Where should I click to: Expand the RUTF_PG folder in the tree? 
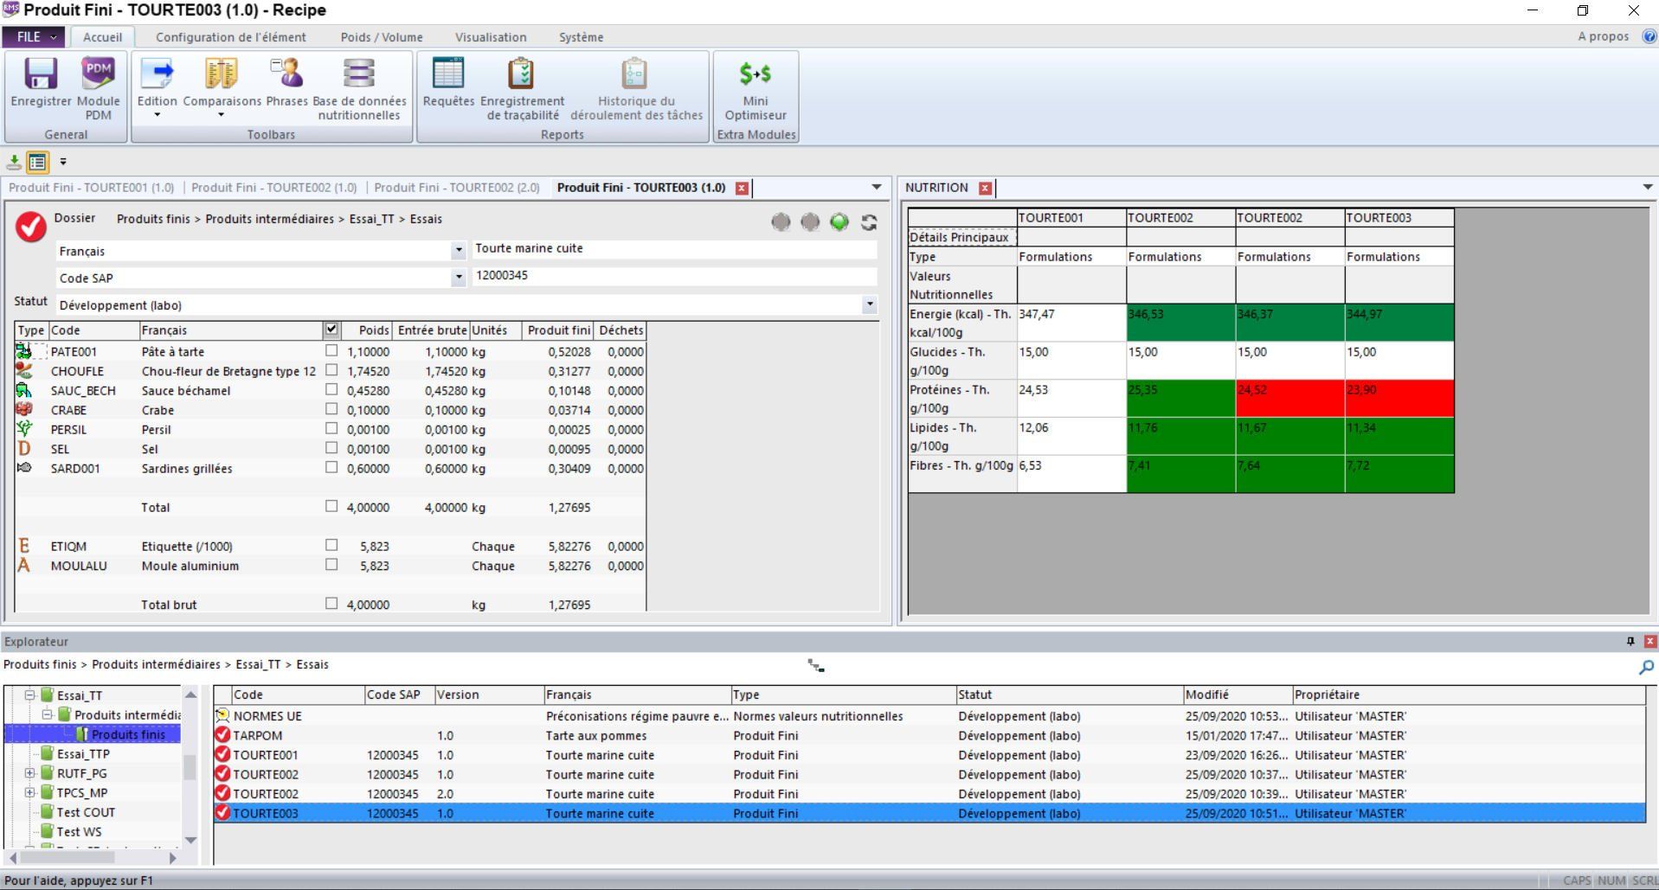click(x=29, y=773)
